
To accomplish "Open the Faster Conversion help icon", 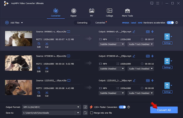I will (x=128, y=107).
